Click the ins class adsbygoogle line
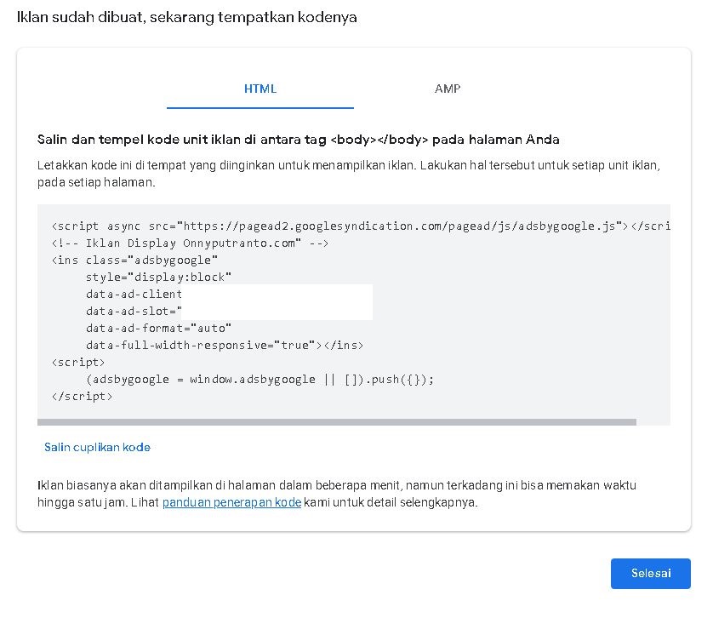The image size is (713, 641). (x=136, y=260)
